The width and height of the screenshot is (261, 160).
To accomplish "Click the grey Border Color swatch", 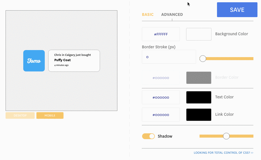I will pos(199,77).
